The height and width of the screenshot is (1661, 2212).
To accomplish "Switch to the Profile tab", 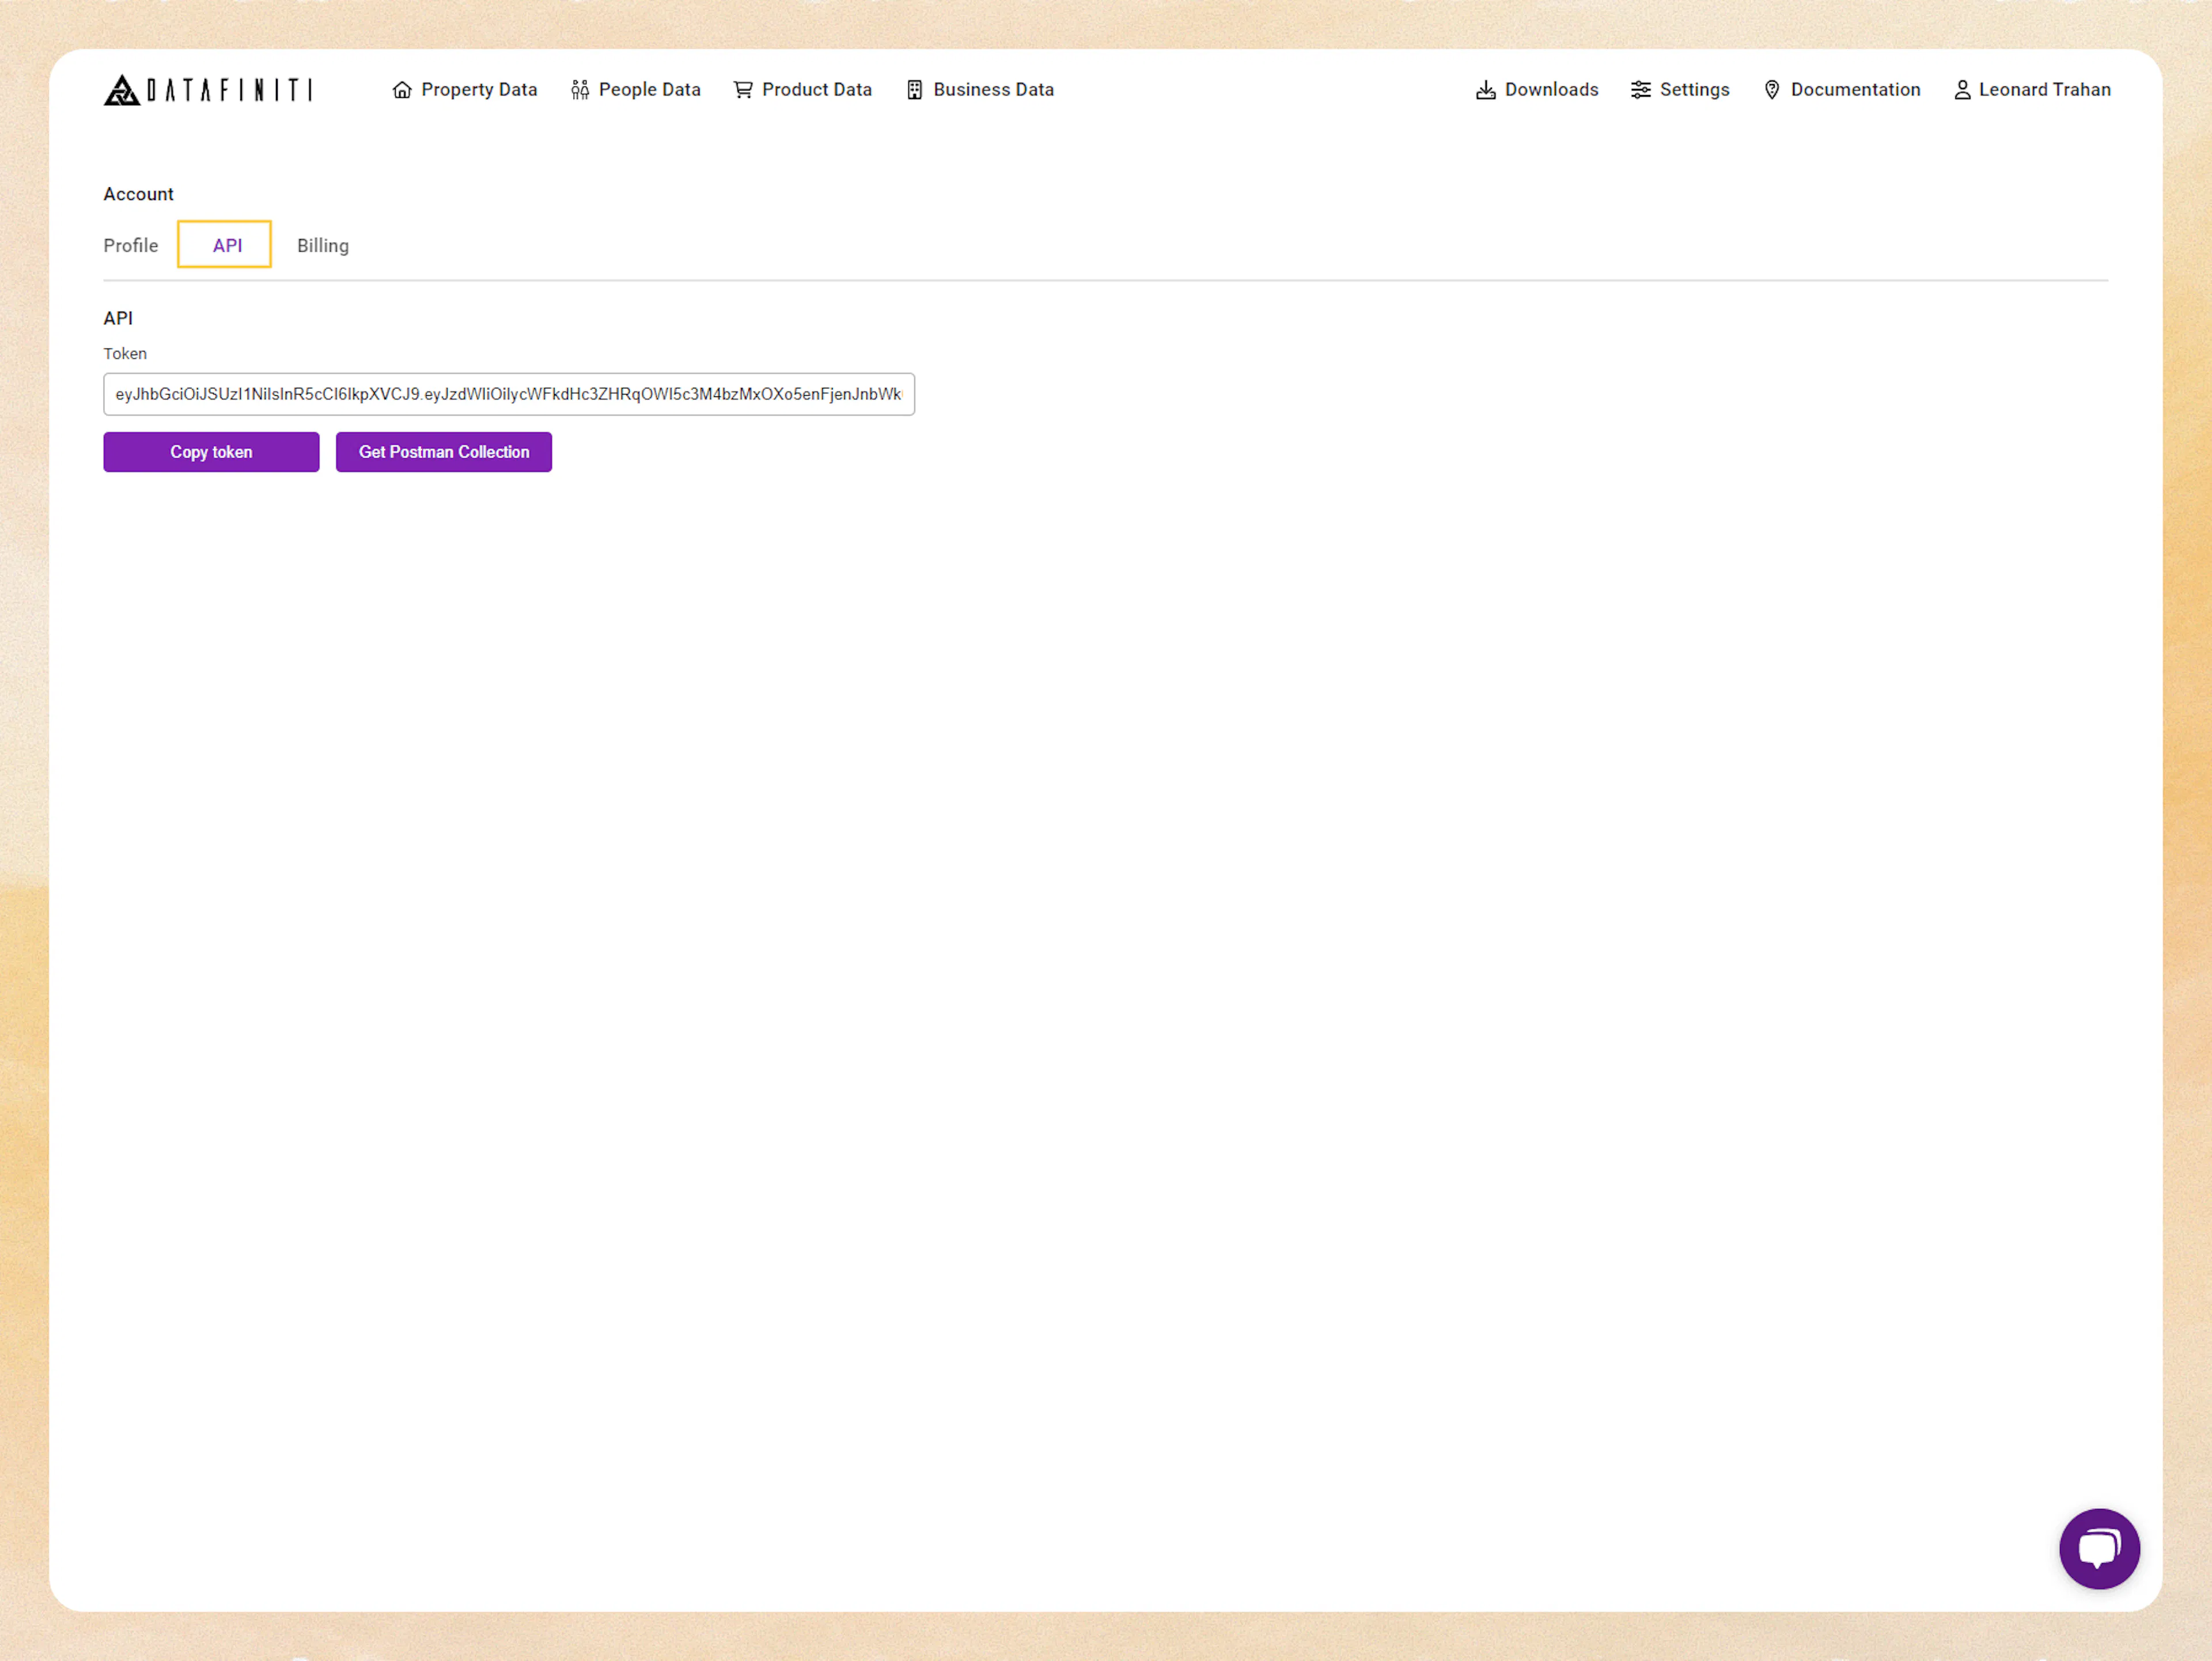I will [x=131, y=244].
